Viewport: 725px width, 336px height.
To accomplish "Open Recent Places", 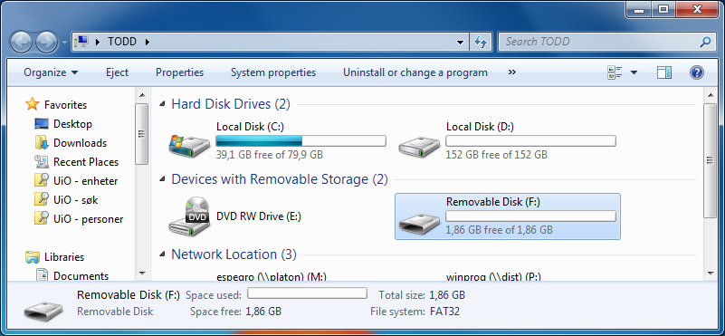I will point(86,162).
